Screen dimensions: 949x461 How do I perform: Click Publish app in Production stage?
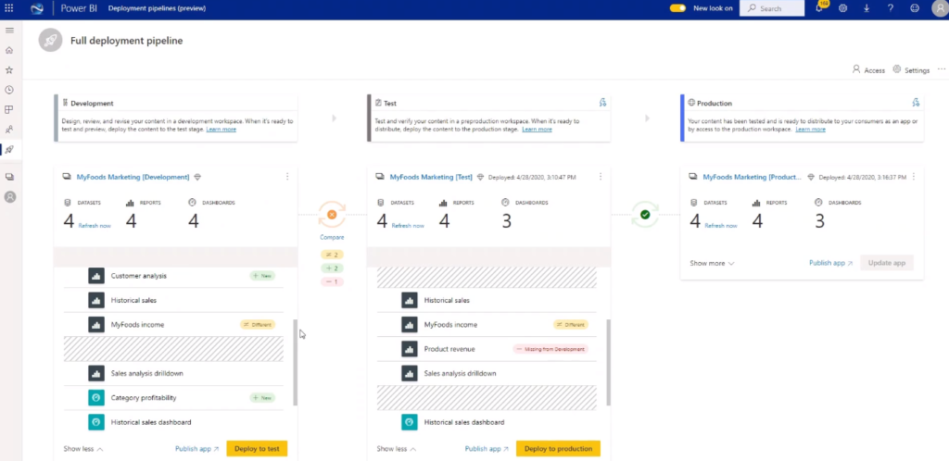click(831, 263)
